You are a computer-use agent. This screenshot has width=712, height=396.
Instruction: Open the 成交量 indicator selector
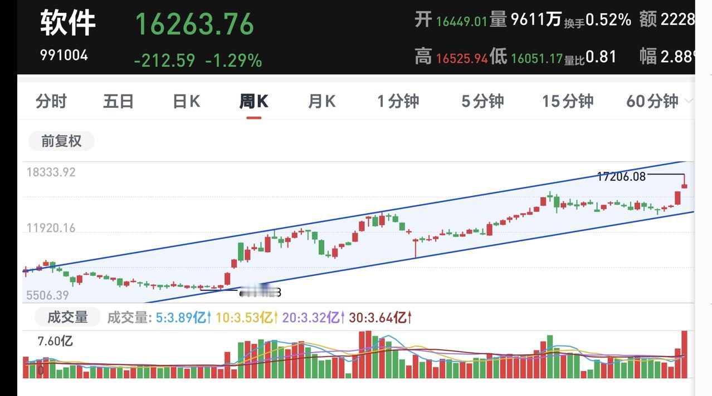coord(67,317)
